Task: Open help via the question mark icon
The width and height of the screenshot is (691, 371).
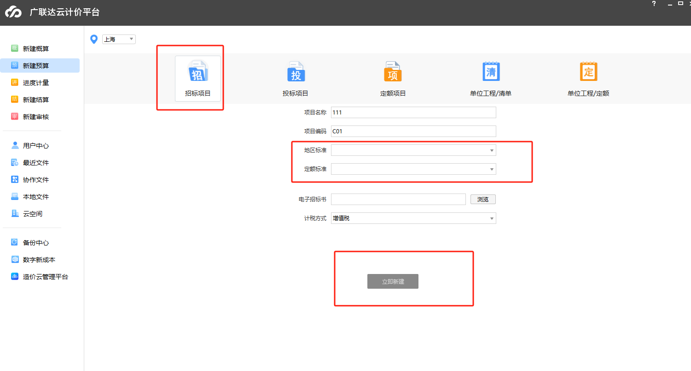Action: (x=654, y=3)
